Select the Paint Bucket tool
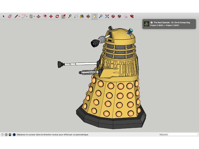This screenshot has height=149, width=199. point(82,16)
